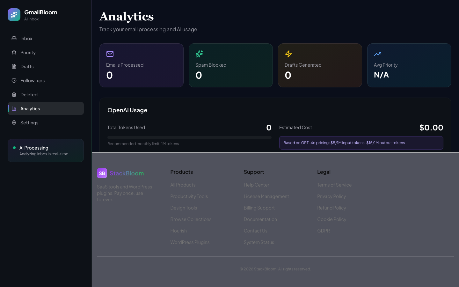Open Settings via the gear icon
Screen dimensions: 459x287
click(x=14, y=122)
